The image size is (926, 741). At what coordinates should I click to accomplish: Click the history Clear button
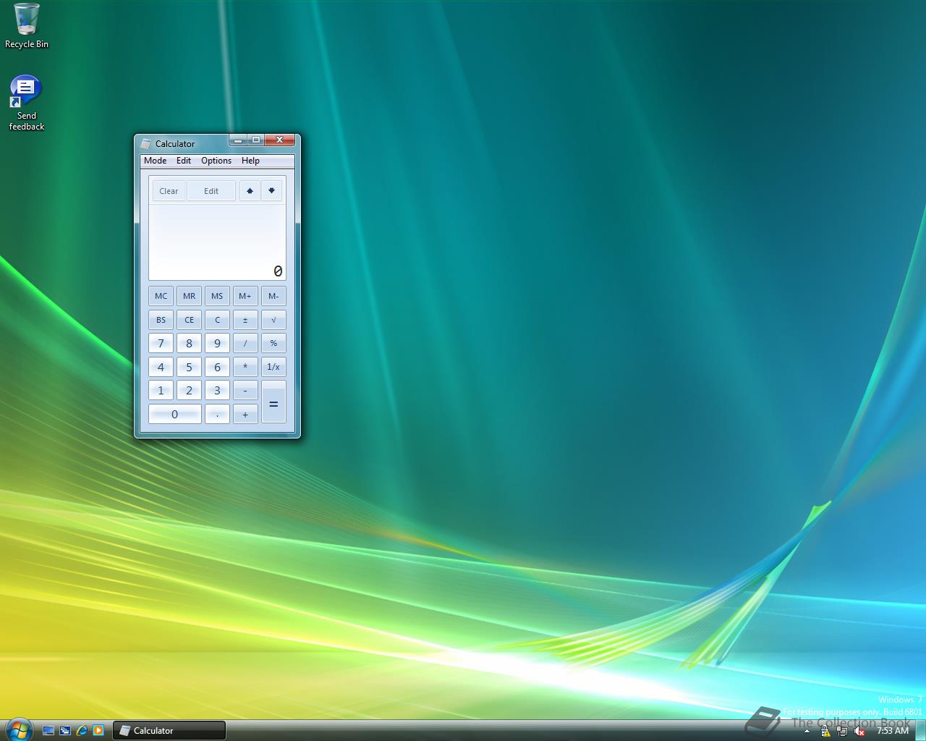169,191
